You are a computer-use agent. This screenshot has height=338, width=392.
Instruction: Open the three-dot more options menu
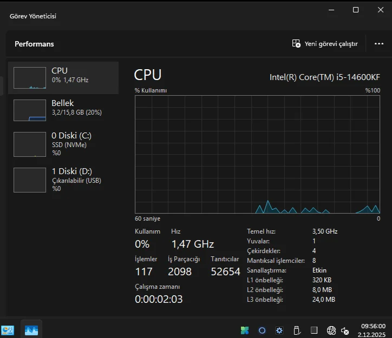(379, 44)
